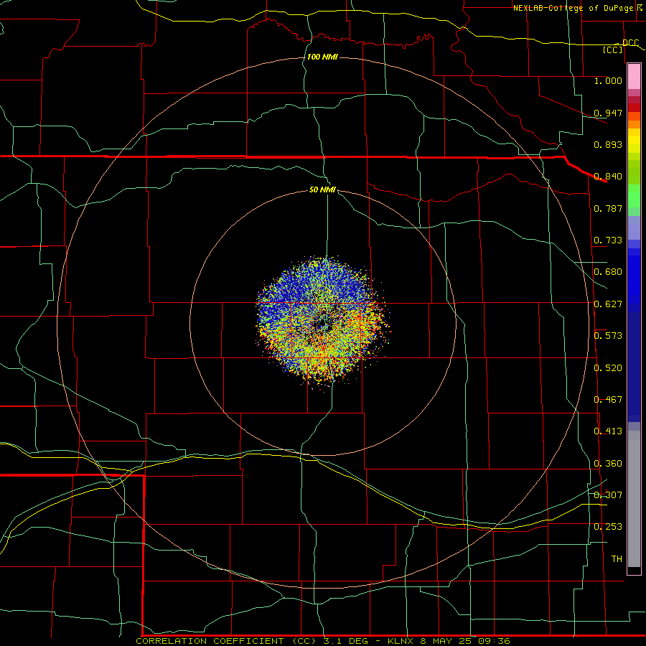Click the DCC [CC] legend title
The width and height of the screenshot is (646, 646).
tap(619, 46)
